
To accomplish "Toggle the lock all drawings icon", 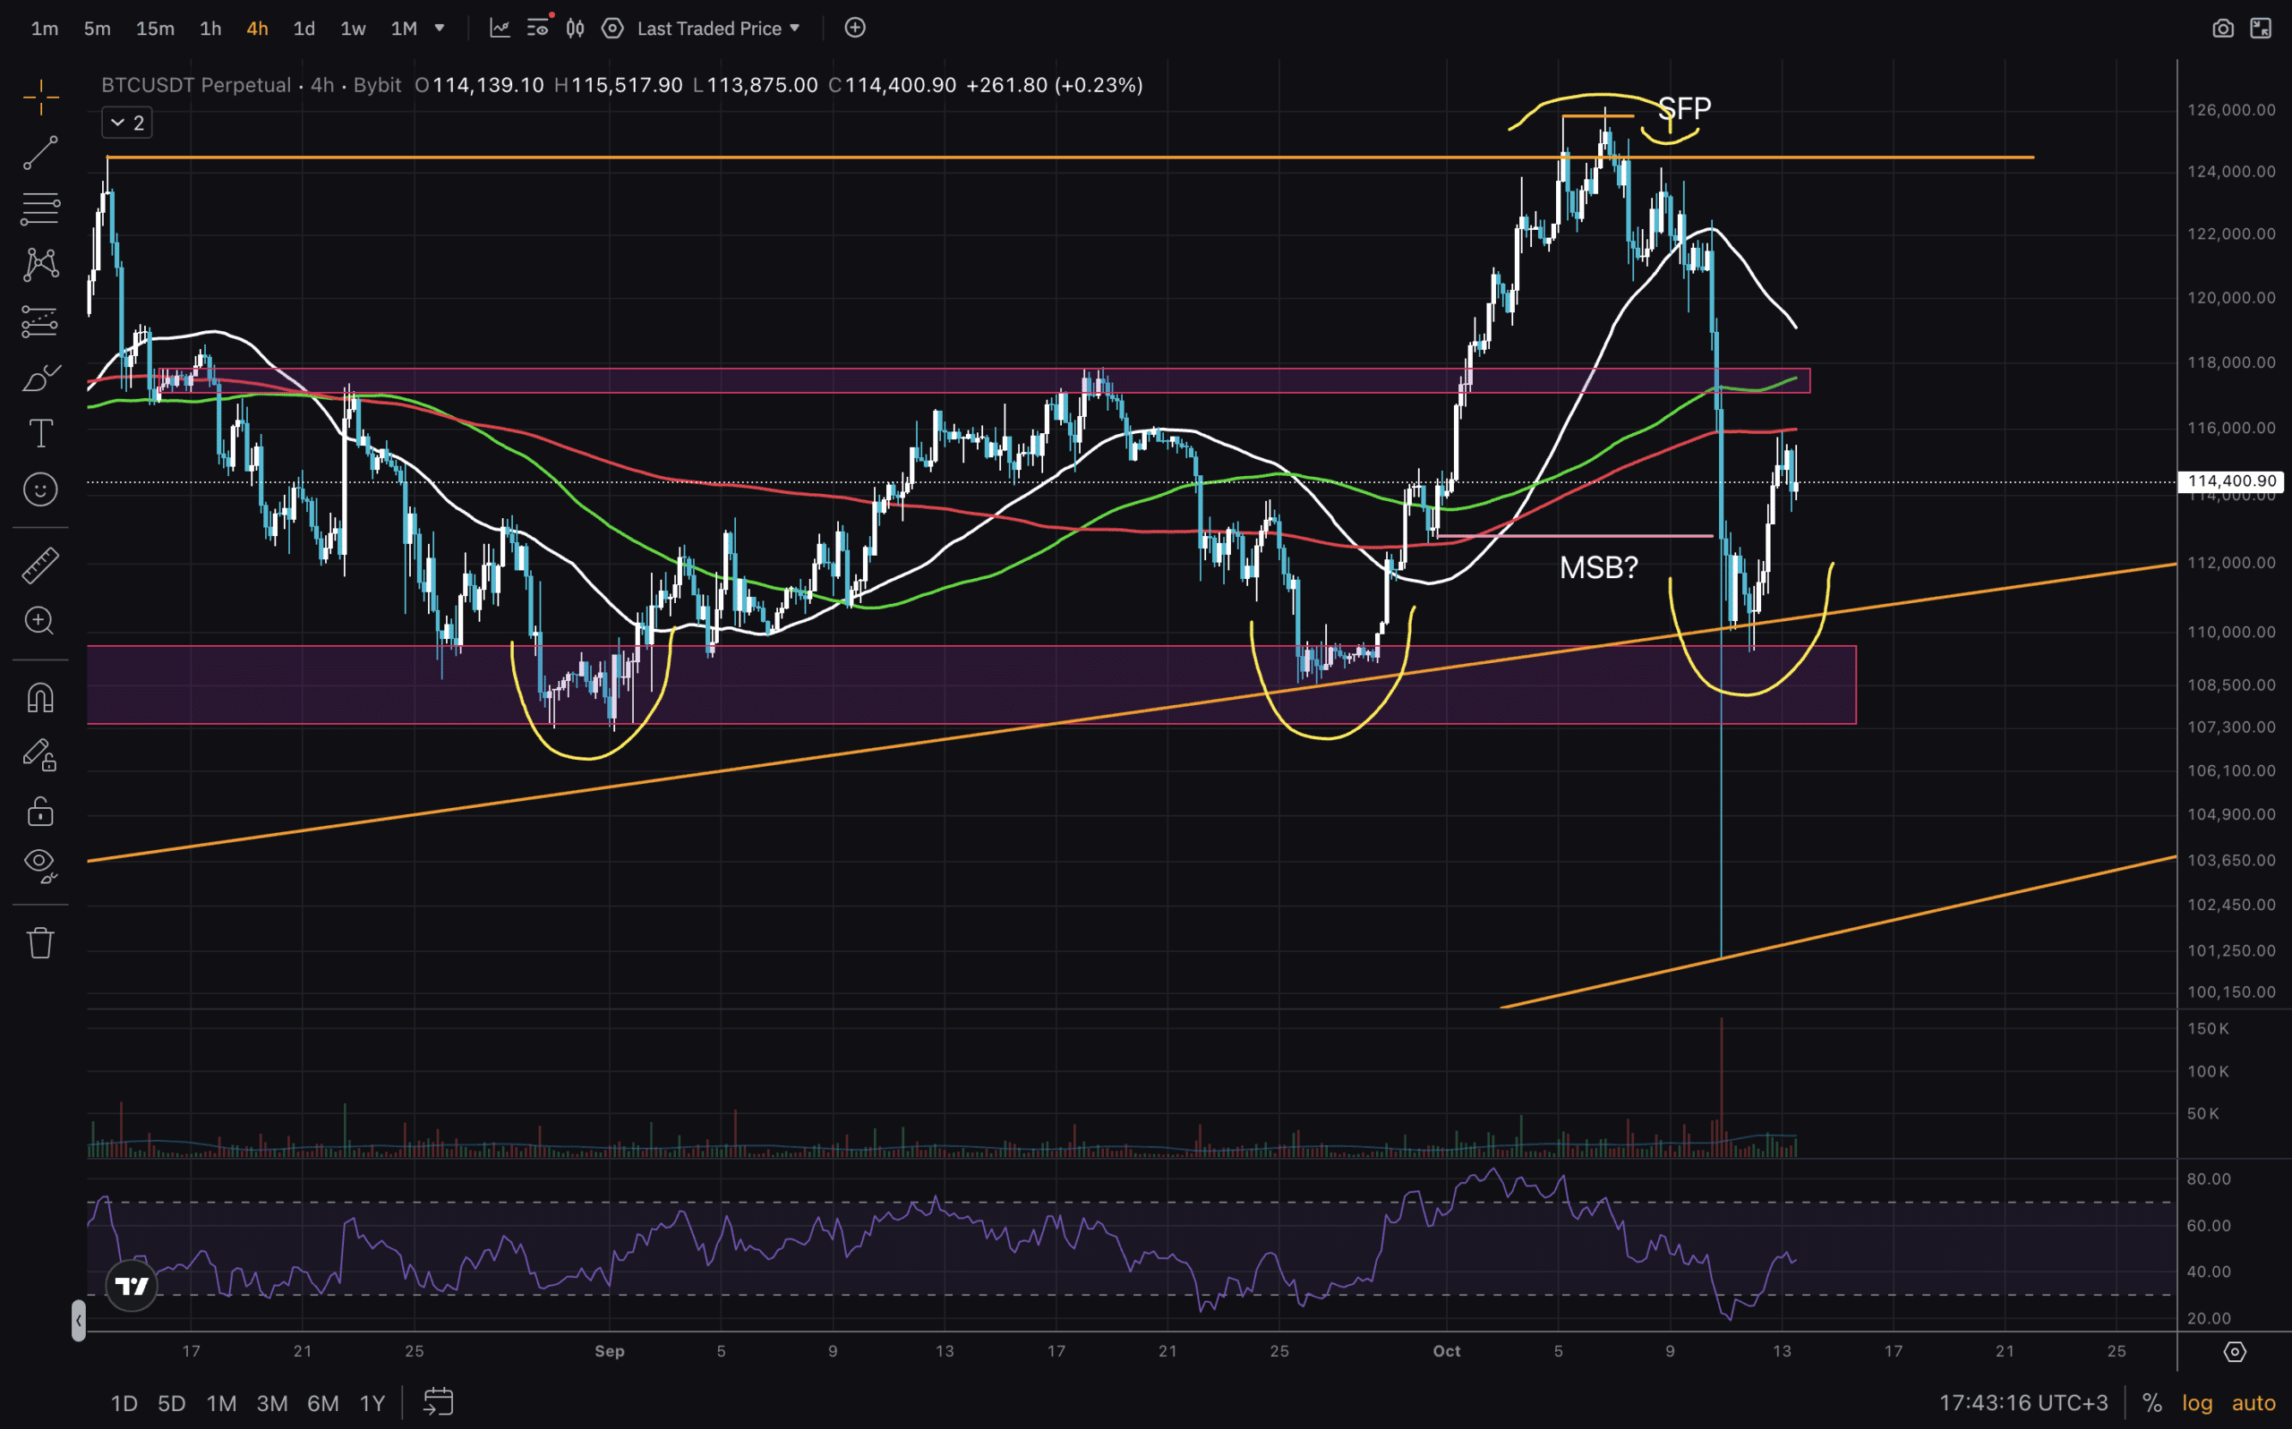I will click(40, 811).
